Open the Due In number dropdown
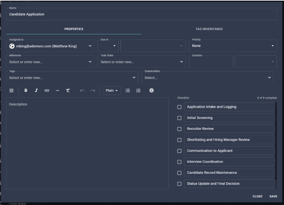 [108, 46]
